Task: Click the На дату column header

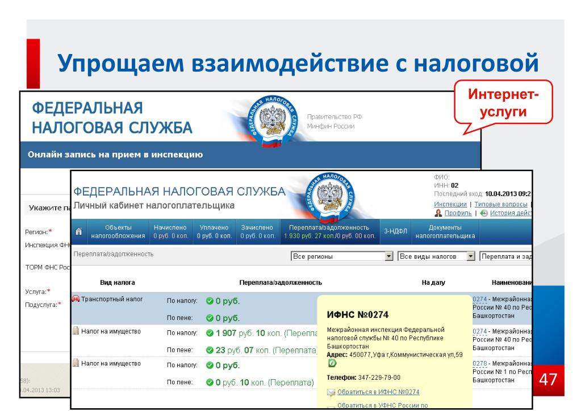Action: (433, 283)
